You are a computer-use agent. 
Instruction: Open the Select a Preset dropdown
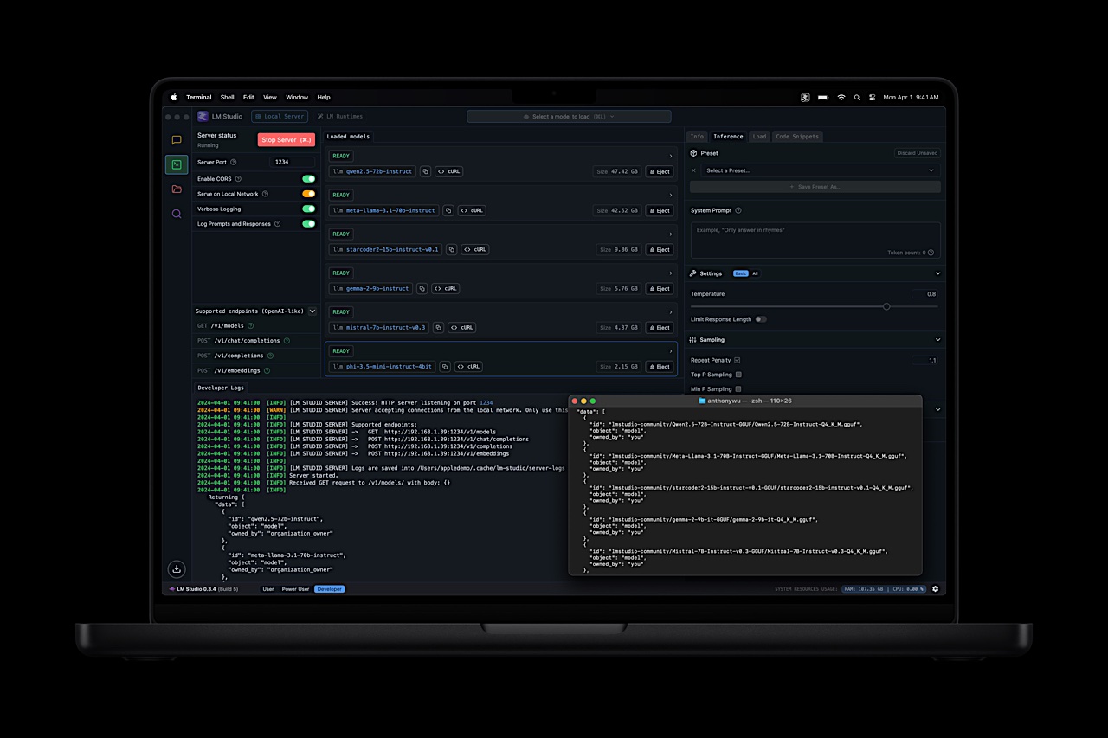coord(820,170)
